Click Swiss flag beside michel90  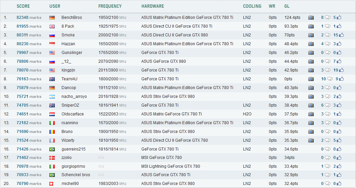(51, 184)
